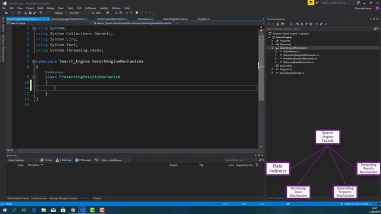Open Microsoft Edge from the taskbar
The width and height of the screenshot is (381, 214).
(x=34, y=210)
